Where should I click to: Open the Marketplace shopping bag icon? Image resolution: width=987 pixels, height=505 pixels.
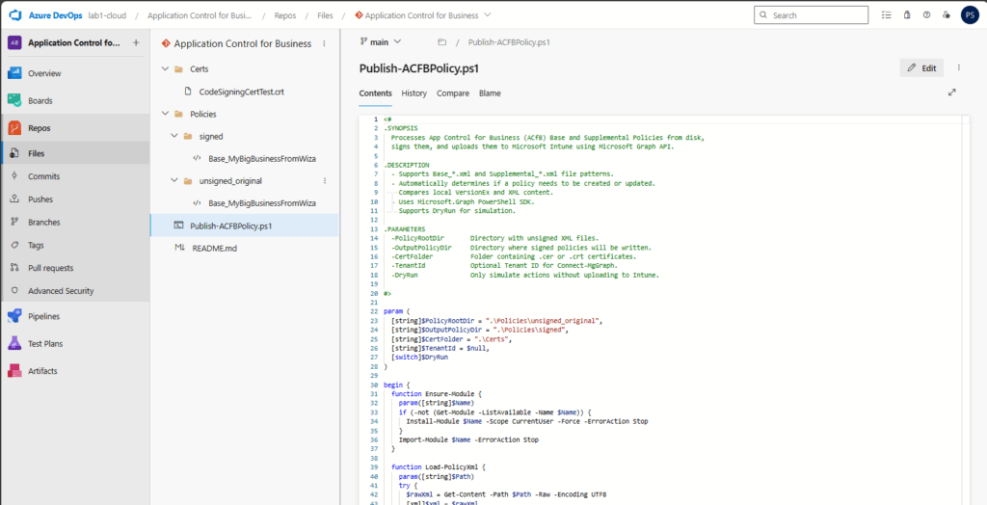[907, 15]
